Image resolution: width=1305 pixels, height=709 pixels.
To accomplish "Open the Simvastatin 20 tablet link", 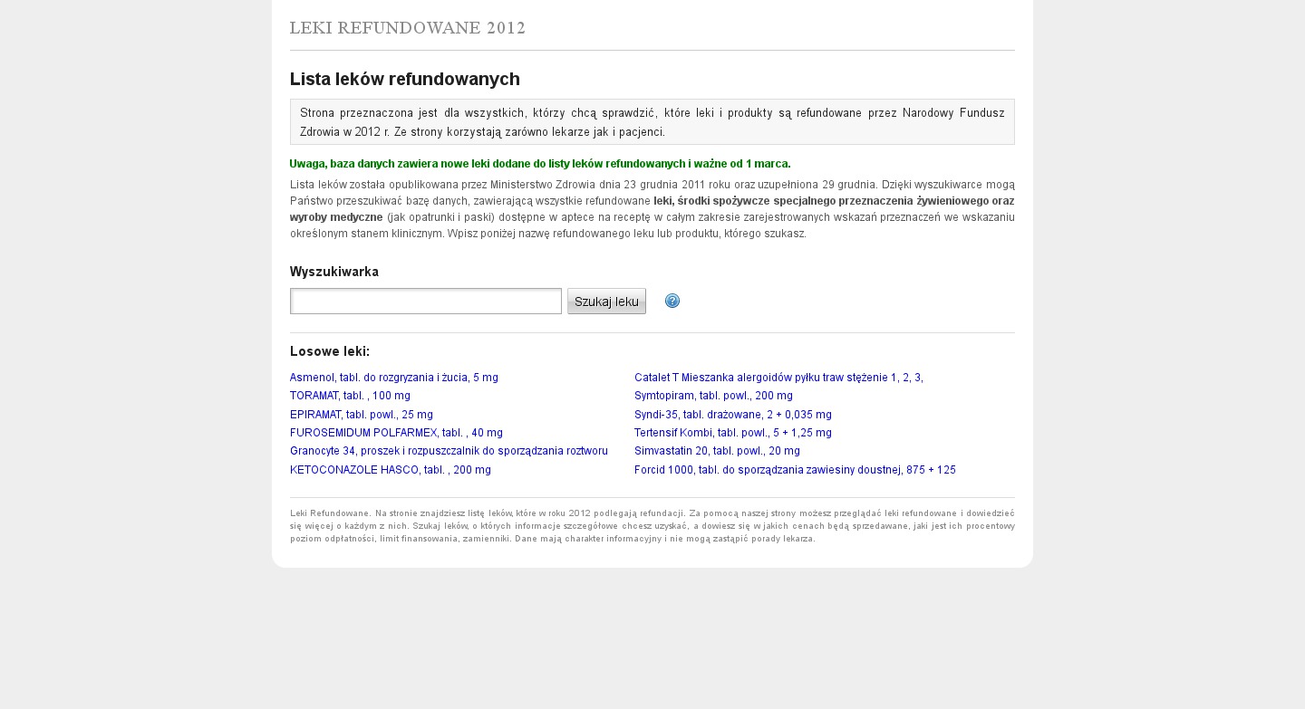I will click(717, 451).
